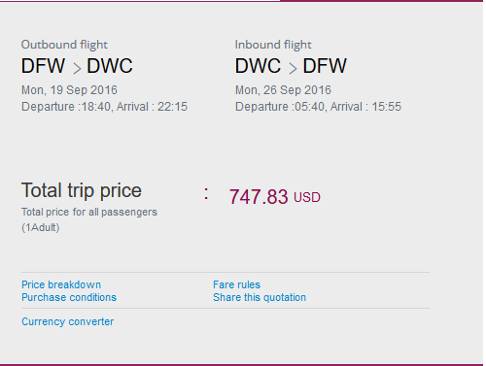Click Share this quotation link
The image size is (486, 366).
point(260,297)
